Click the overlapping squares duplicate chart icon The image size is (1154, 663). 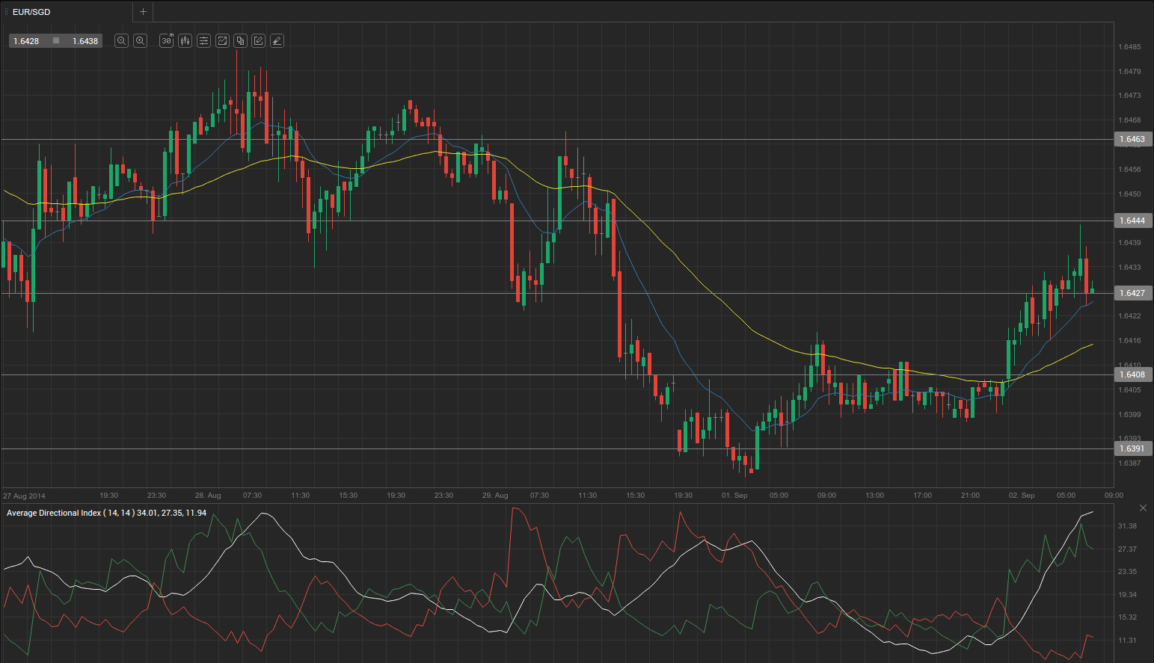[240, 41]
